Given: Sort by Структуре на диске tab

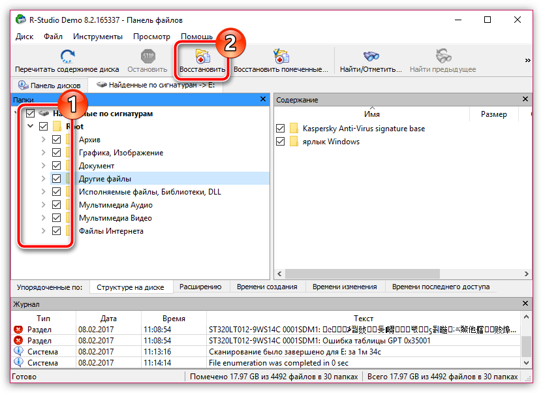Looking at the screenshot, I should [x=131, y=287].
